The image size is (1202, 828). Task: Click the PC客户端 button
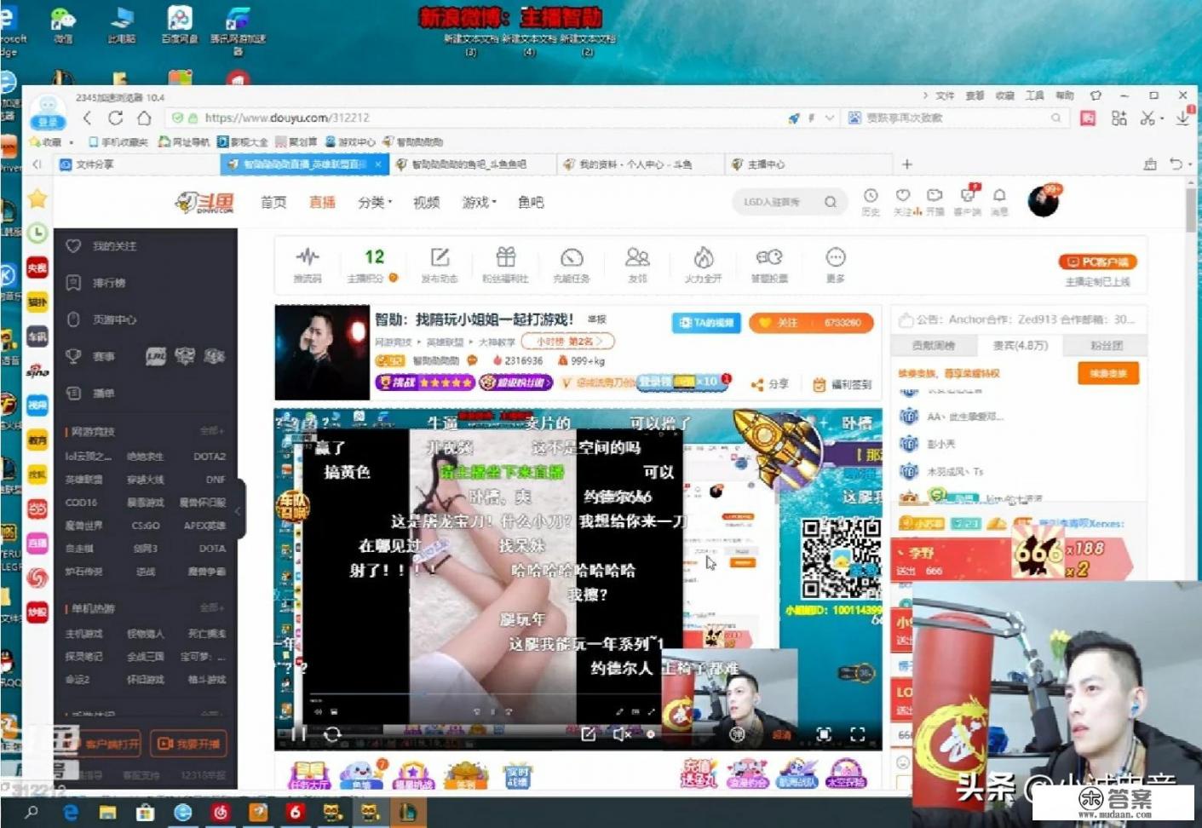point(1098,262)
